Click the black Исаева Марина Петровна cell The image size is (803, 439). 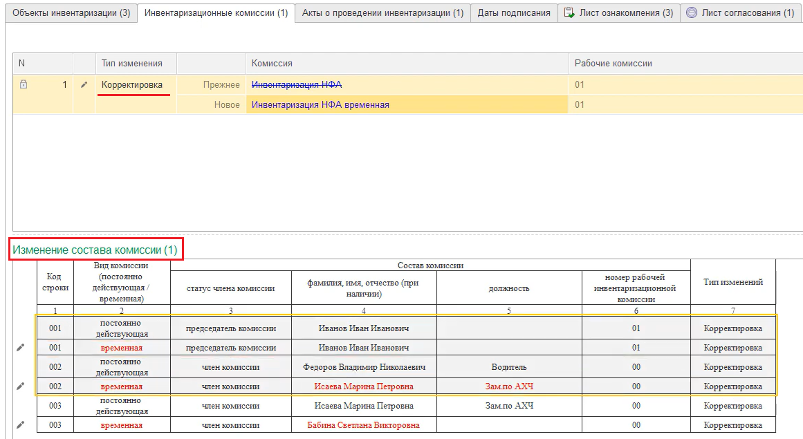tap(364, 406)
